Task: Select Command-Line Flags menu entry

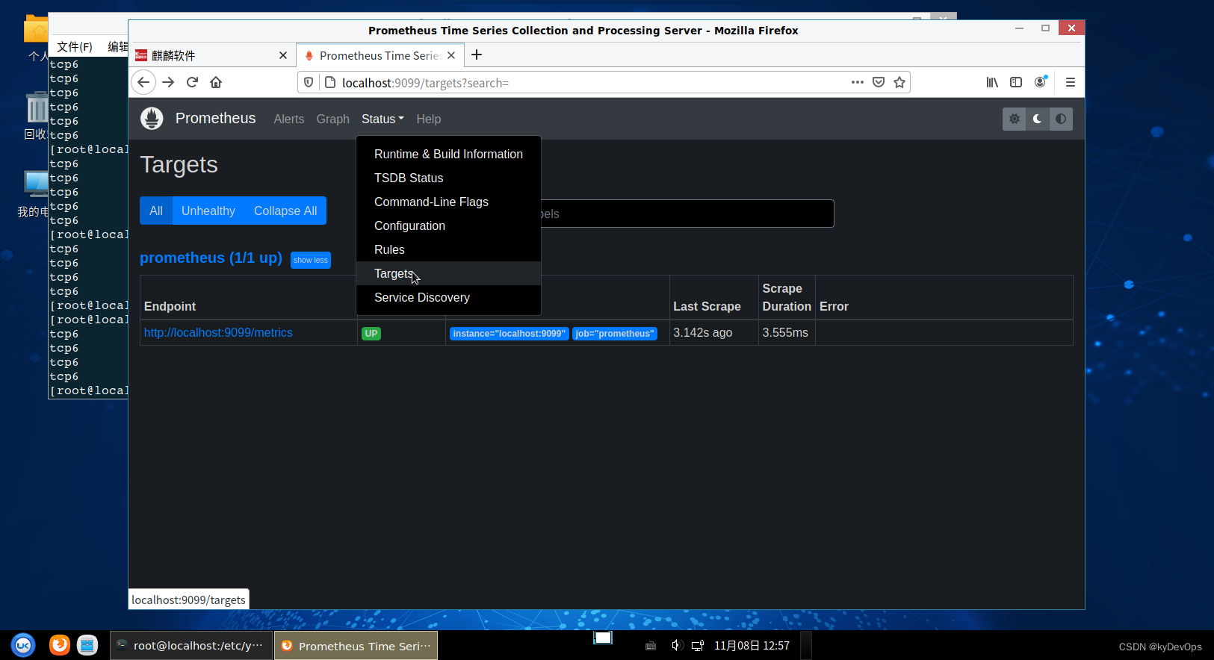Action: [448, 202]
